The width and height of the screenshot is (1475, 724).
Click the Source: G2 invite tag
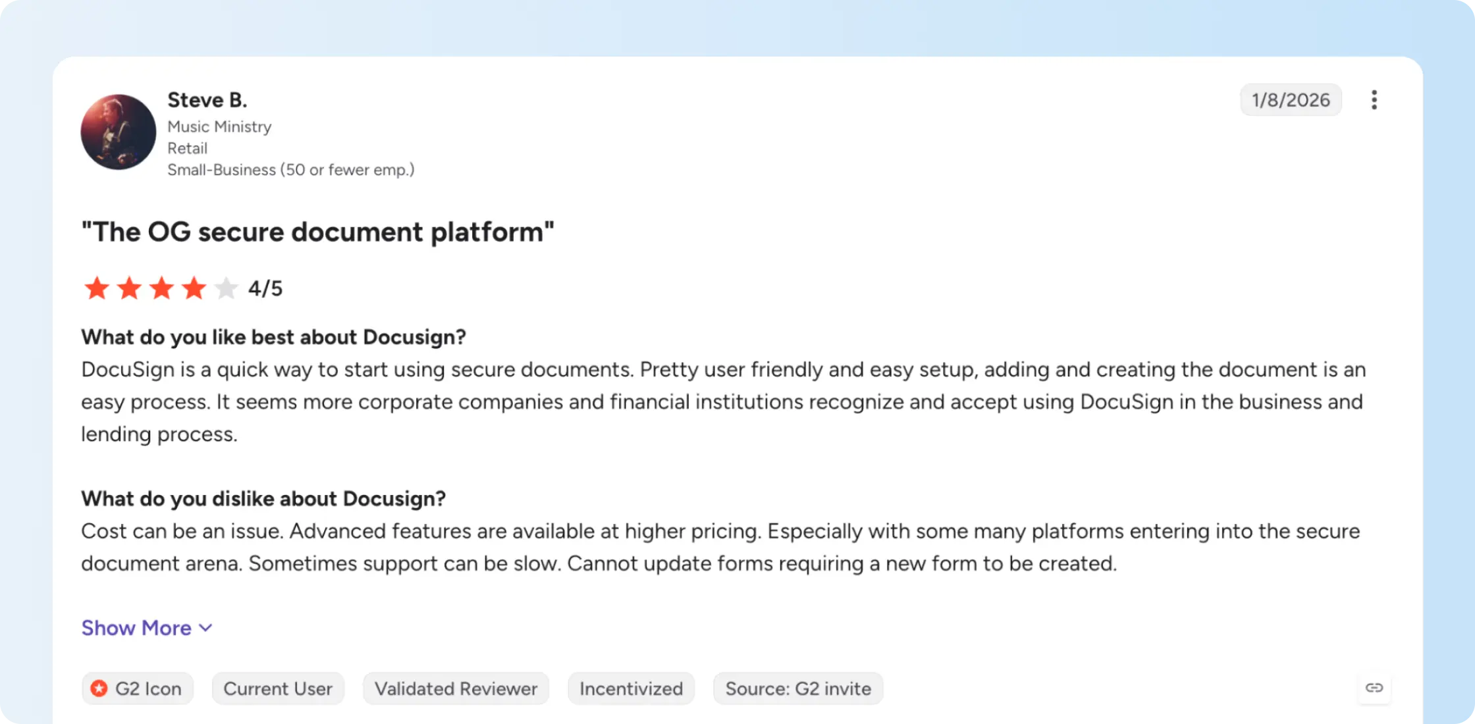coord(798,688)
